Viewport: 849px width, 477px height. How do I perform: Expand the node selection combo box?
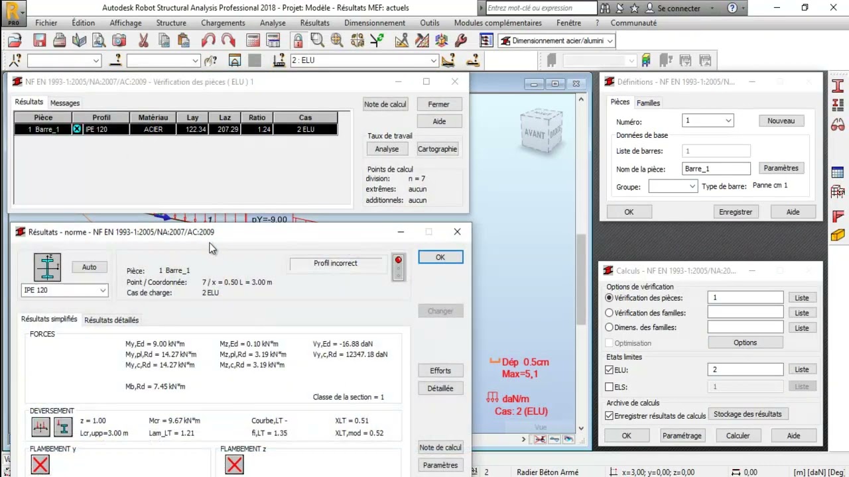[96, 60]
